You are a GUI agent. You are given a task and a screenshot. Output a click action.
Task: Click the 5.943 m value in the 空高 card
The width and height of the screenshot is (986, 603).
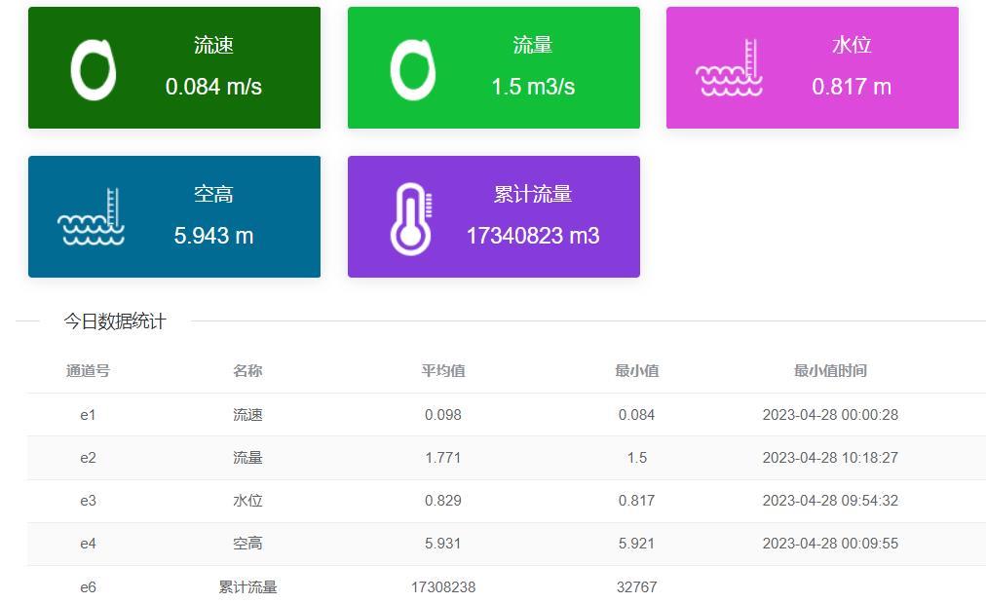click(x=213, y=236)
